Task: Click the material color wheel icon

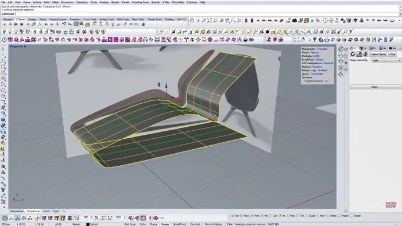Action: (x=353, y=54)
